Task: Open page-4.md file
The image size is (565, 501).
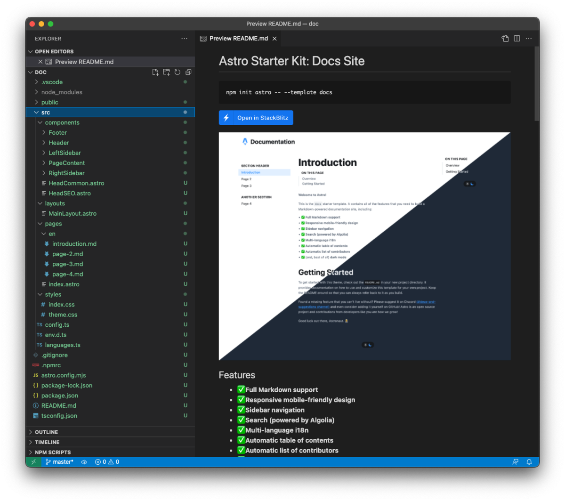Action: click(110, 275)
